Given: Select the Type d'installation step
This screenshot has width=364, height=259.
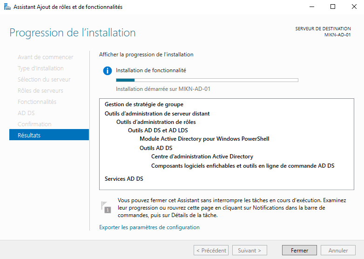Looking at the screenshot, I should [x=40, y=68].
